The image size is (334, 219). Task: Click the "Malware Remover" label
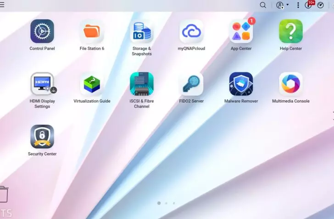[241, 101]
